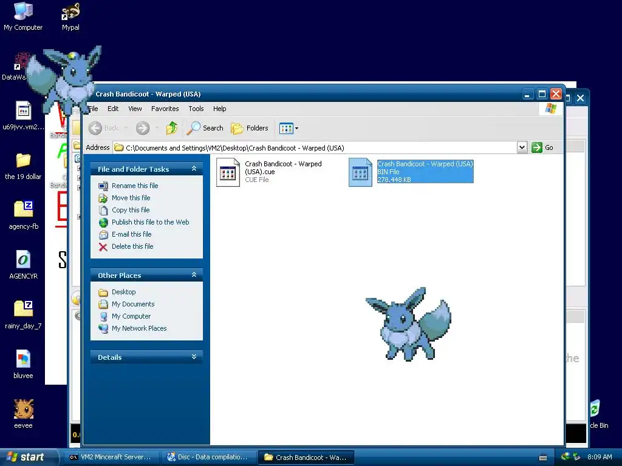622x466 pixels.
Task: Click the Go button
Action: tap(542, 147)
